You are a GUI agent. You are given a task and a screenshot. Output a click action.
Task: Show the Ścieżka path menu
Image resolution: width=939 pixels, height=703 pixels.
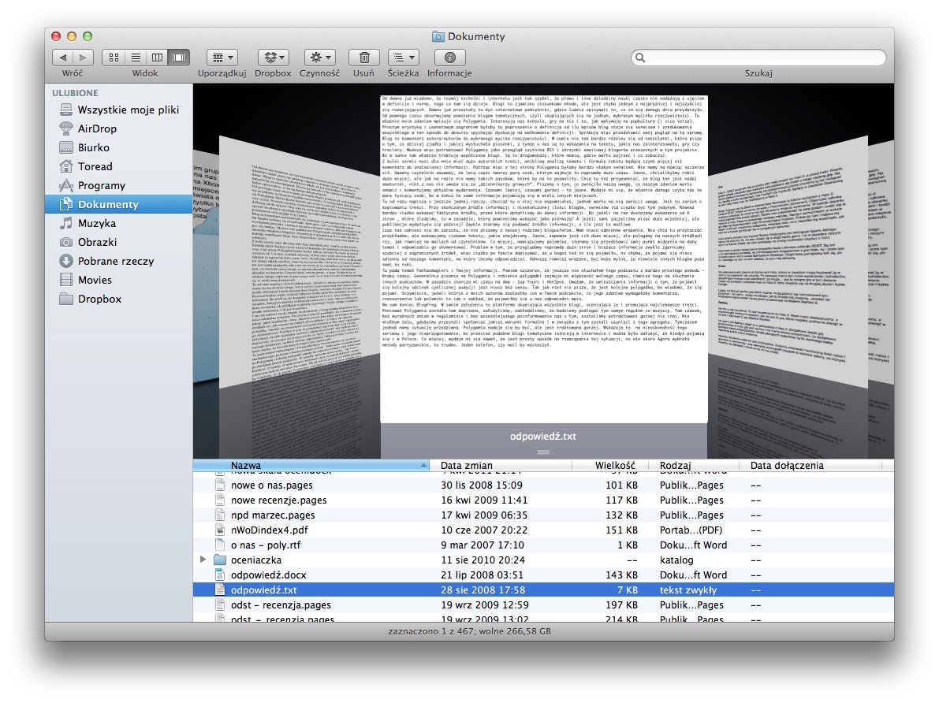(403, 58)
